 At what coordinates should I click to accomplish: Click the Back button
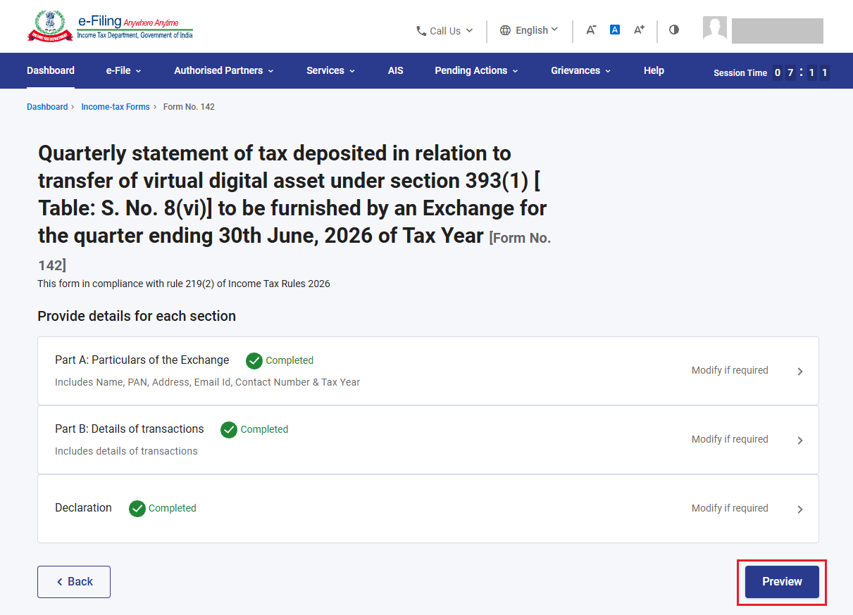click(74, 582)
